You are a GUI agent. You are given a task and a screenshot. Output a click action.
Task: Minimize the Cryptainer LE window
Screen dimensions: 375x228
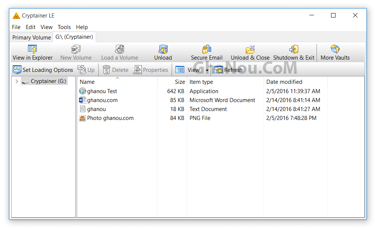coord(311,15)
